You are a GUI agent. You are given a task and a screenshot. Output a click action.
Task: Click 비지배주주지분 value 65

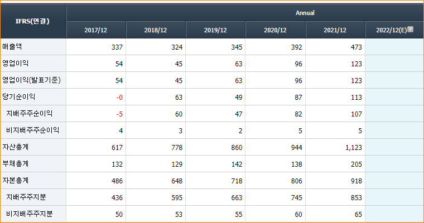pyautogui.click(x=358, y=215)
